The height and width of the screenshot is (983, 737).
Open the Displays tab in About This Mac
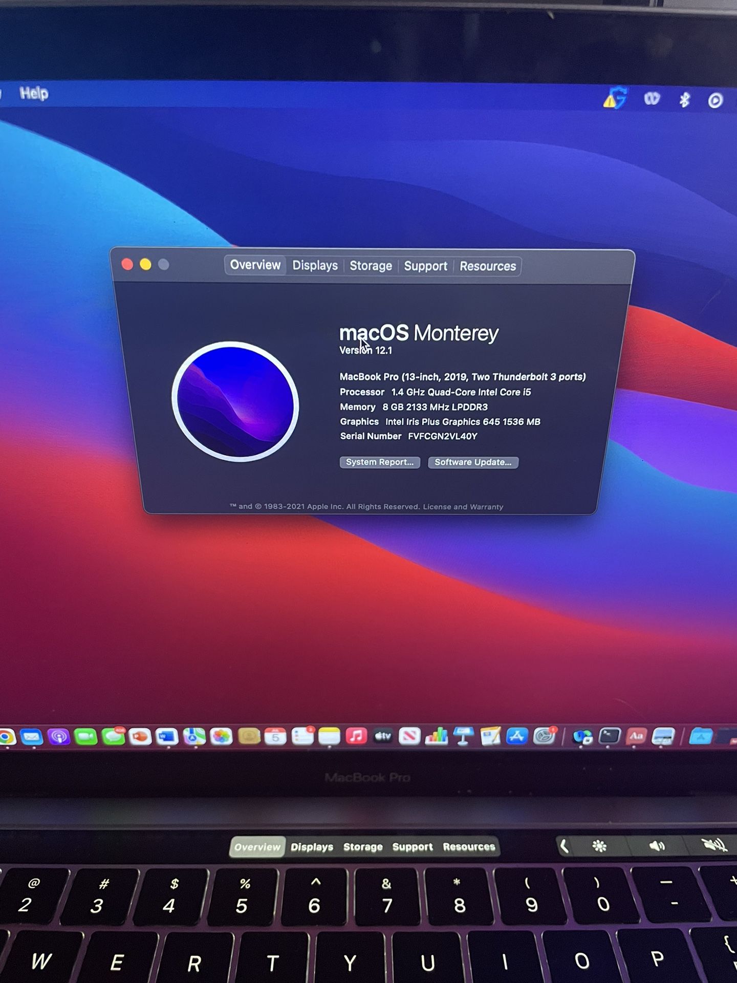coord(315,266)
